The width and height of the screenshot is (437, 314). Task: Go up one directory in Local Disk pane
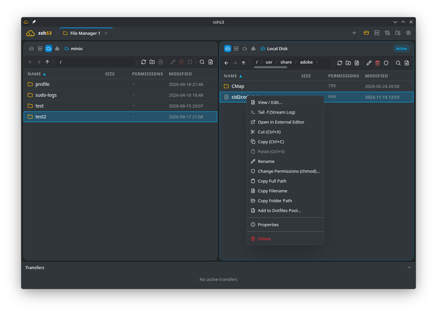pos(243,63)
